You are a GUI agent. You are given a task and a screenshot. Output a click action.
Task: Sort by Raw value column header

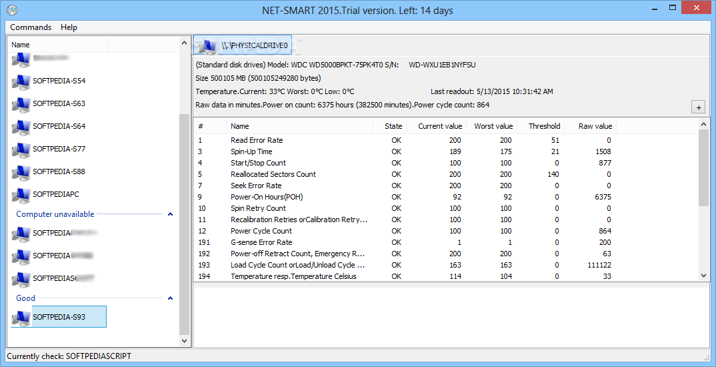(591, 126)
